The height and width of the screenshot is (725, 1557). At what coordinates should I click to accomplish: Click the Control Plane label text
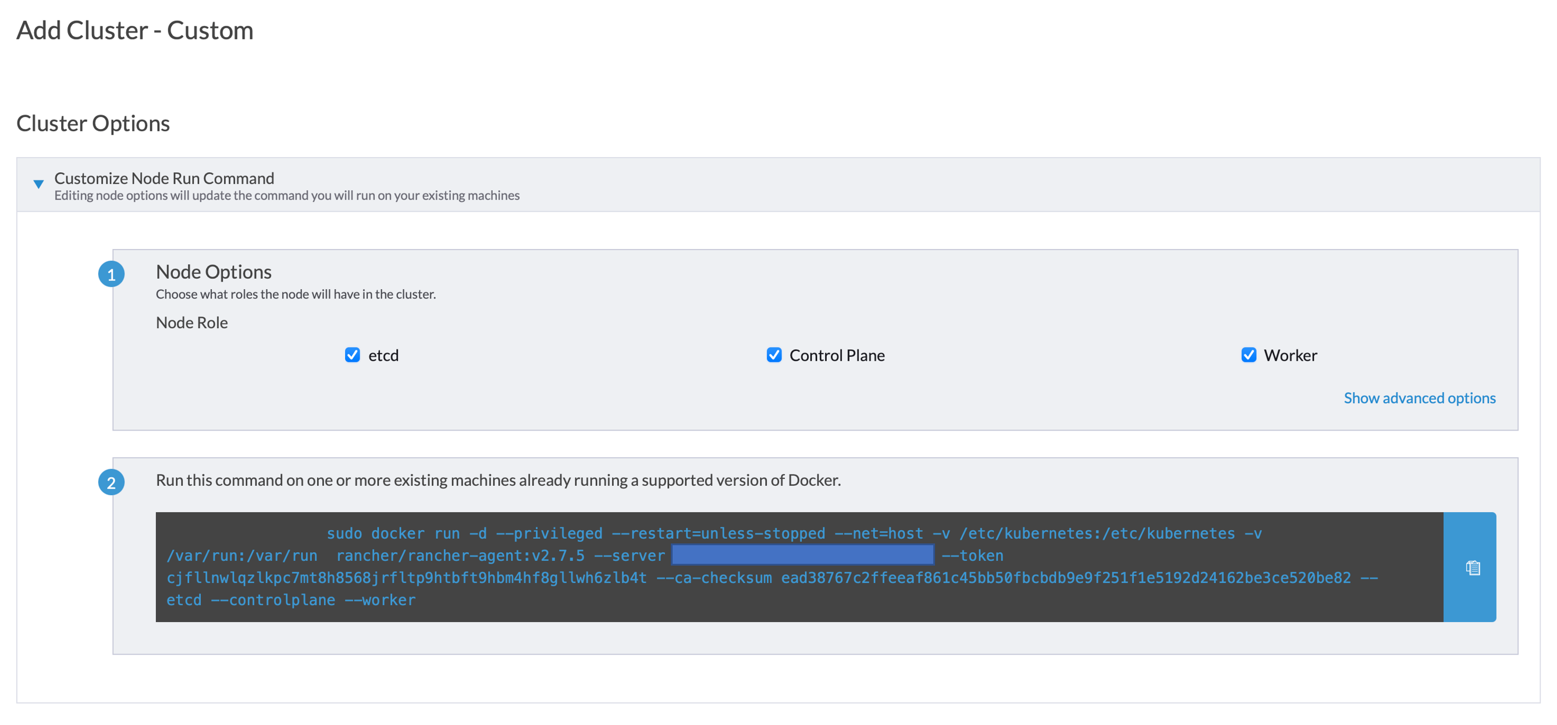pos(837,356)
